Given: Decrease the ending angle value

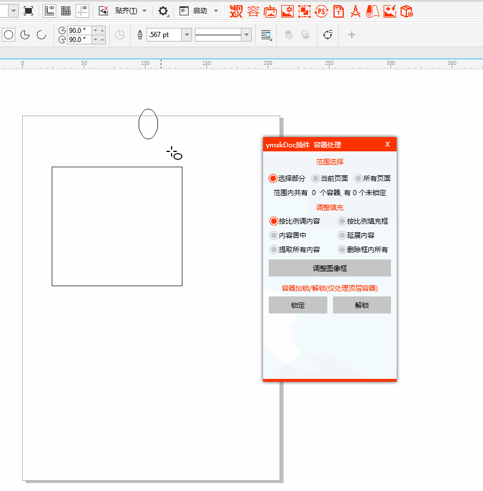Looking at the screenshot, I should point(95,39).
